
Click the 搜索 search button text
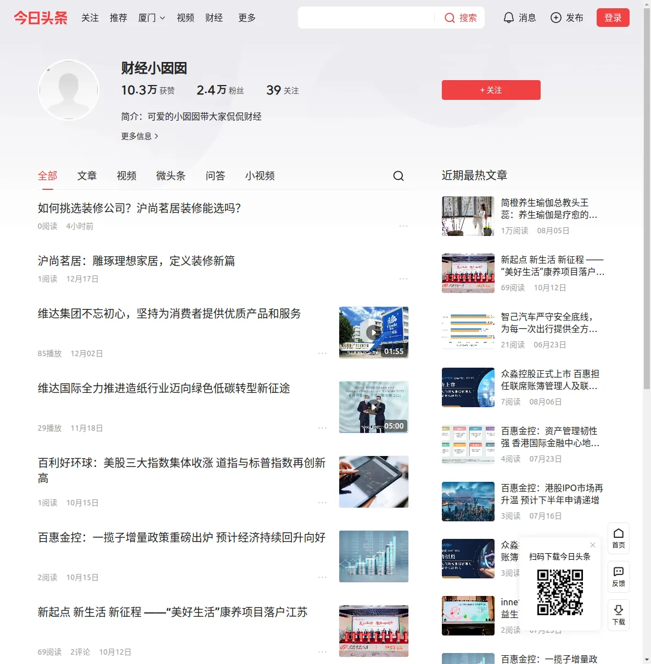click(468, 18)
